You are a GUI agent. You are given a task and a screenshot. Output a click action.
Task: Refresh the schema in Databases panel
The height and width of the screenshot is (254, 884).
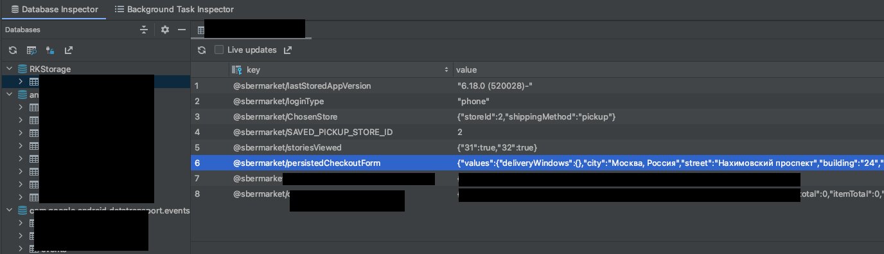(12, 50)
